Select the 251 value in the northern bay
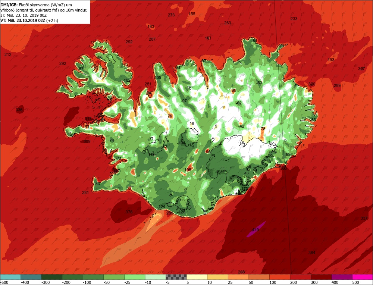 click(148, 84)
